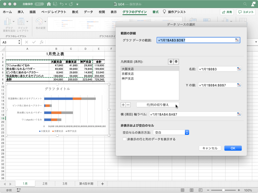Click the fx insert function icon
This screenshot has width=258, height=193.
(42, 42)
